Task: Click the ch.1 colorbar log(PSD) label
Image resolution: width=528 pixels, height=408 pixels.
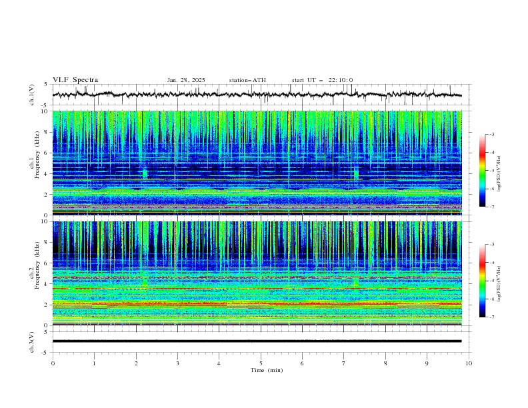Action: (499, 174)
